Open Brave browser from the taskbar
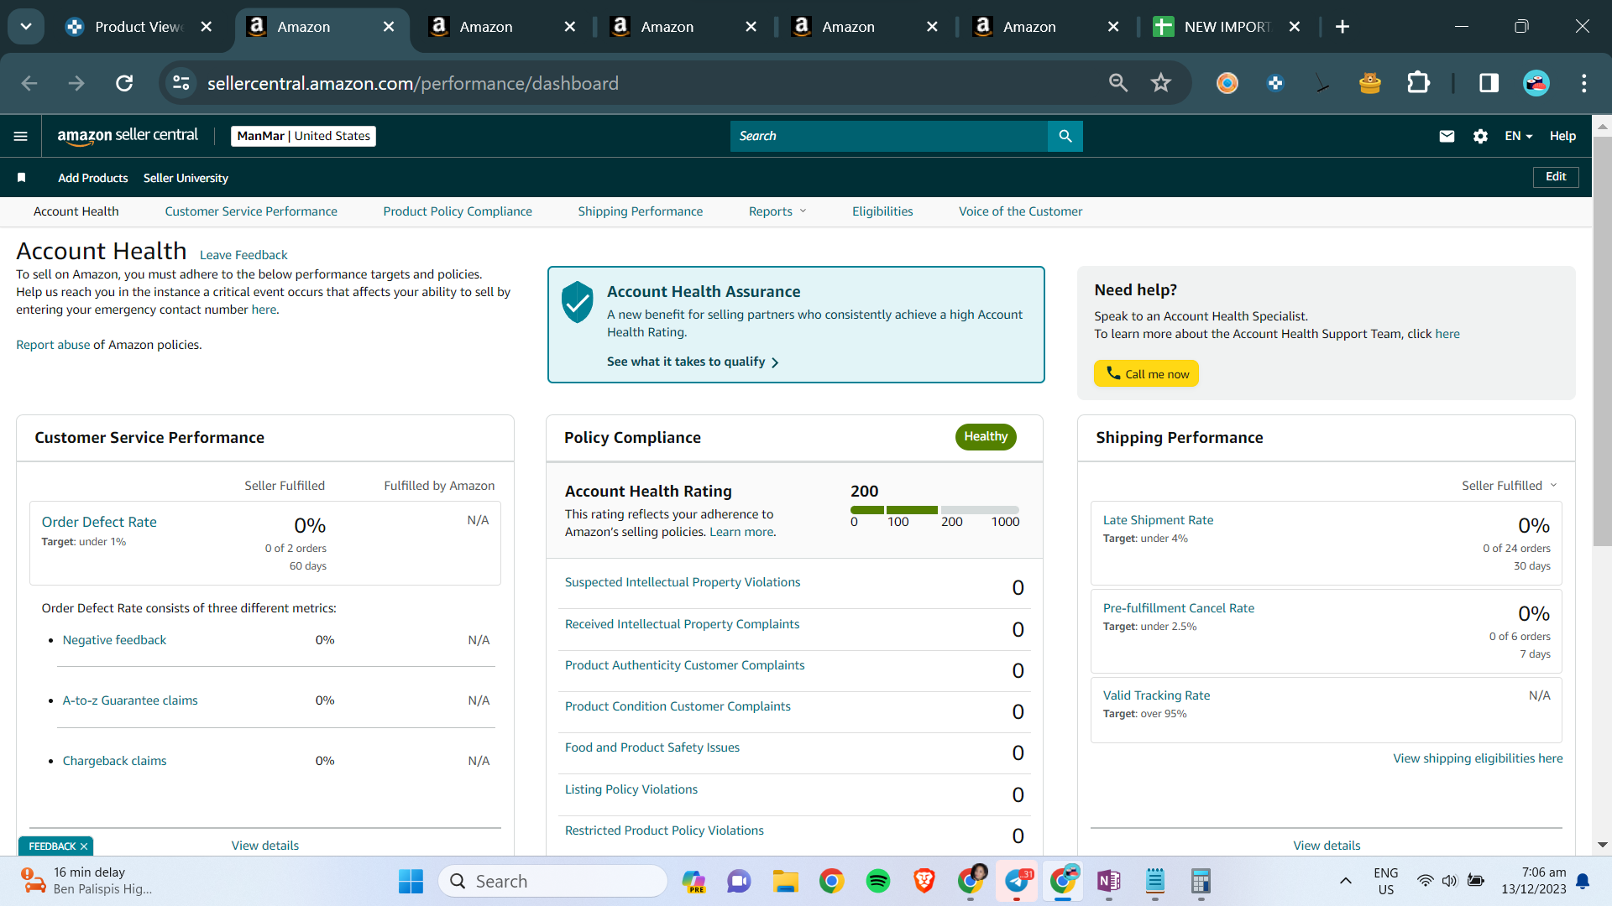 pos(924,881)
